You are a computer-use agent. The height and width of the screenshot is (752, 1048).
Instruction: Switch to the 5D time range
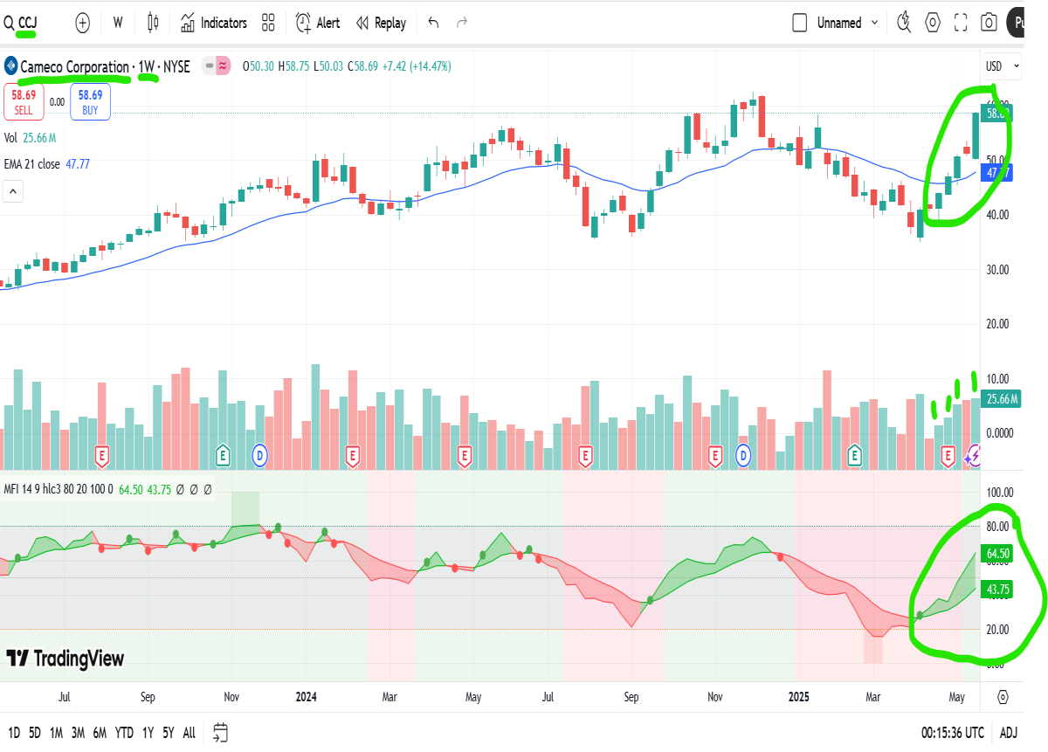tap(35, 733)
